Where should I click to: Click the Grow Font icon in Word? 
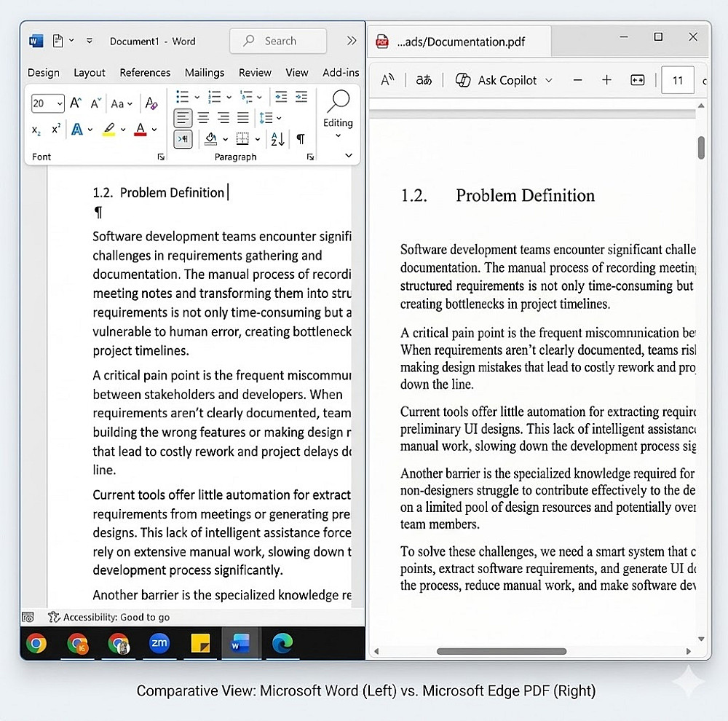coord(76,103)
